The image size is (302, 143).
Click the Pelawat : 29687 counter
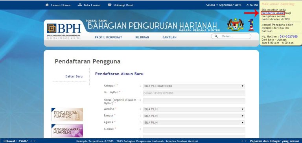click(x=16, y=141)
